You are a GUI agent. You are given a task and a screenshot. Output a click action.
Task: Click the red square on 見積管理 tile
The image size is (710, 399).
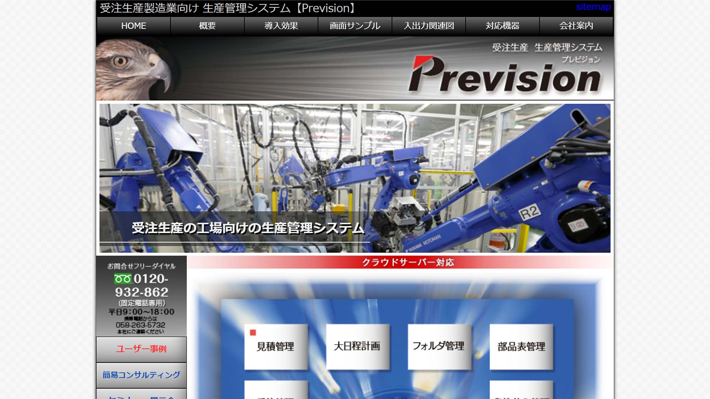coord(253,333)
